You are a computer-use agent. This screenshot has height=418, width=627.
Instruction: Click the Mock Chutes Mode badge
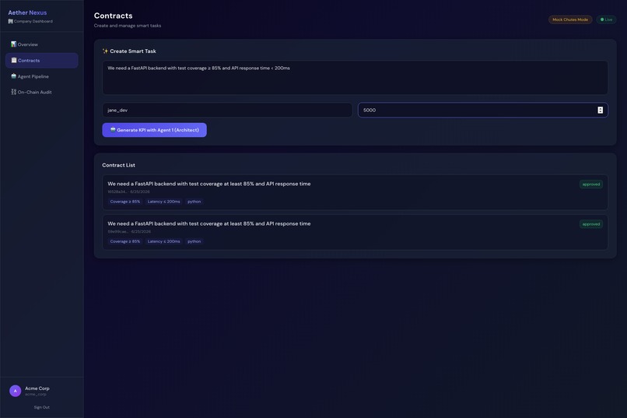(x=570, y=19)
